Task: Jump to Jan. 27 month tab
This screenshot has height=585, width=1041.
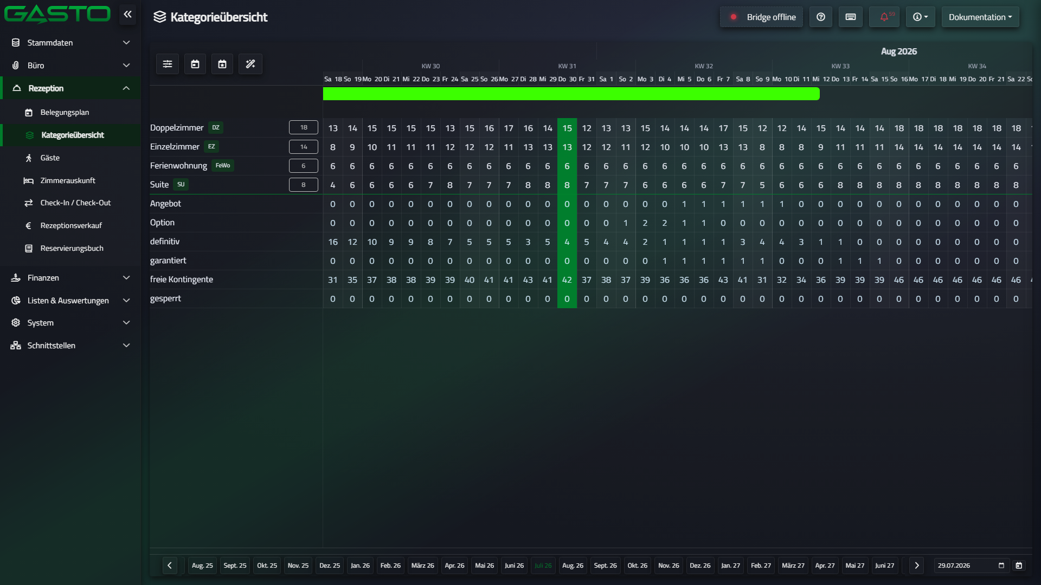Action: [730, 565]
